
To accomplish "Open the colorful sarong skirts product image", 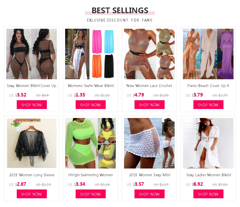I will pos(90,54).
